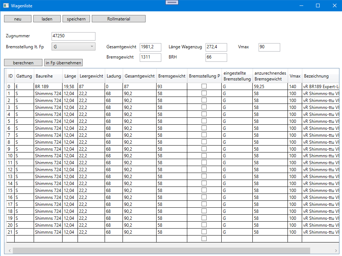The image size is (342, 256).
Task: Click the berechnen button
Action: point(23,63)
